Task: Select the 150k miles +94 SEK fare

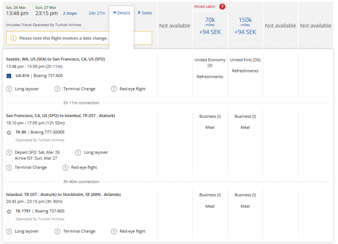Action: [245, 26]
